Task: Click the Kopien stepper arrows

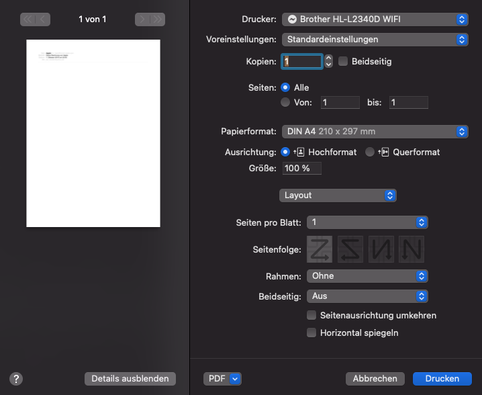Action: tap(329, 61)
